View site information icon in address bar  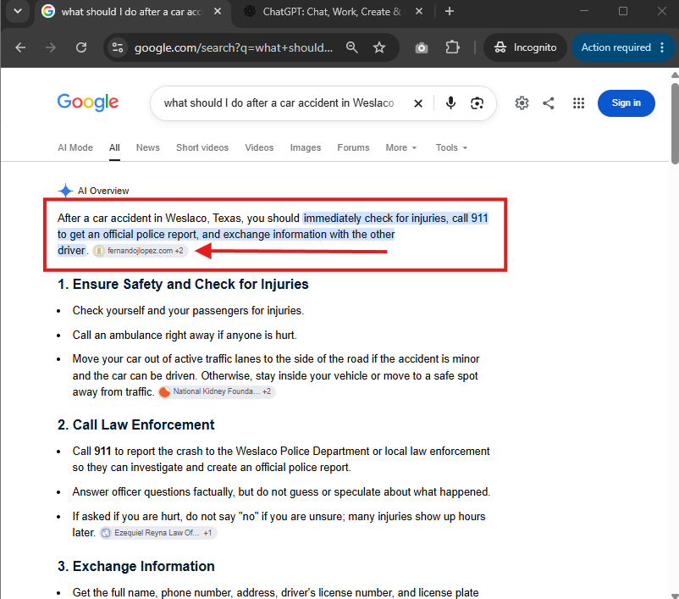118,47
